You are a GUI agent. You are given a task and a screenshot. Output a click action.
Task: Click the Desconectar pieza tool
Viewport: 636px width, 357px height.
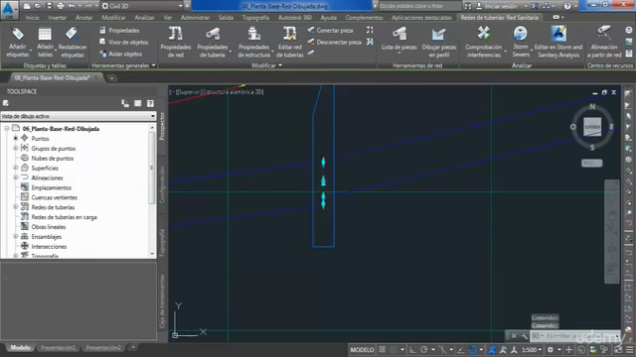(x=334, y=42)
